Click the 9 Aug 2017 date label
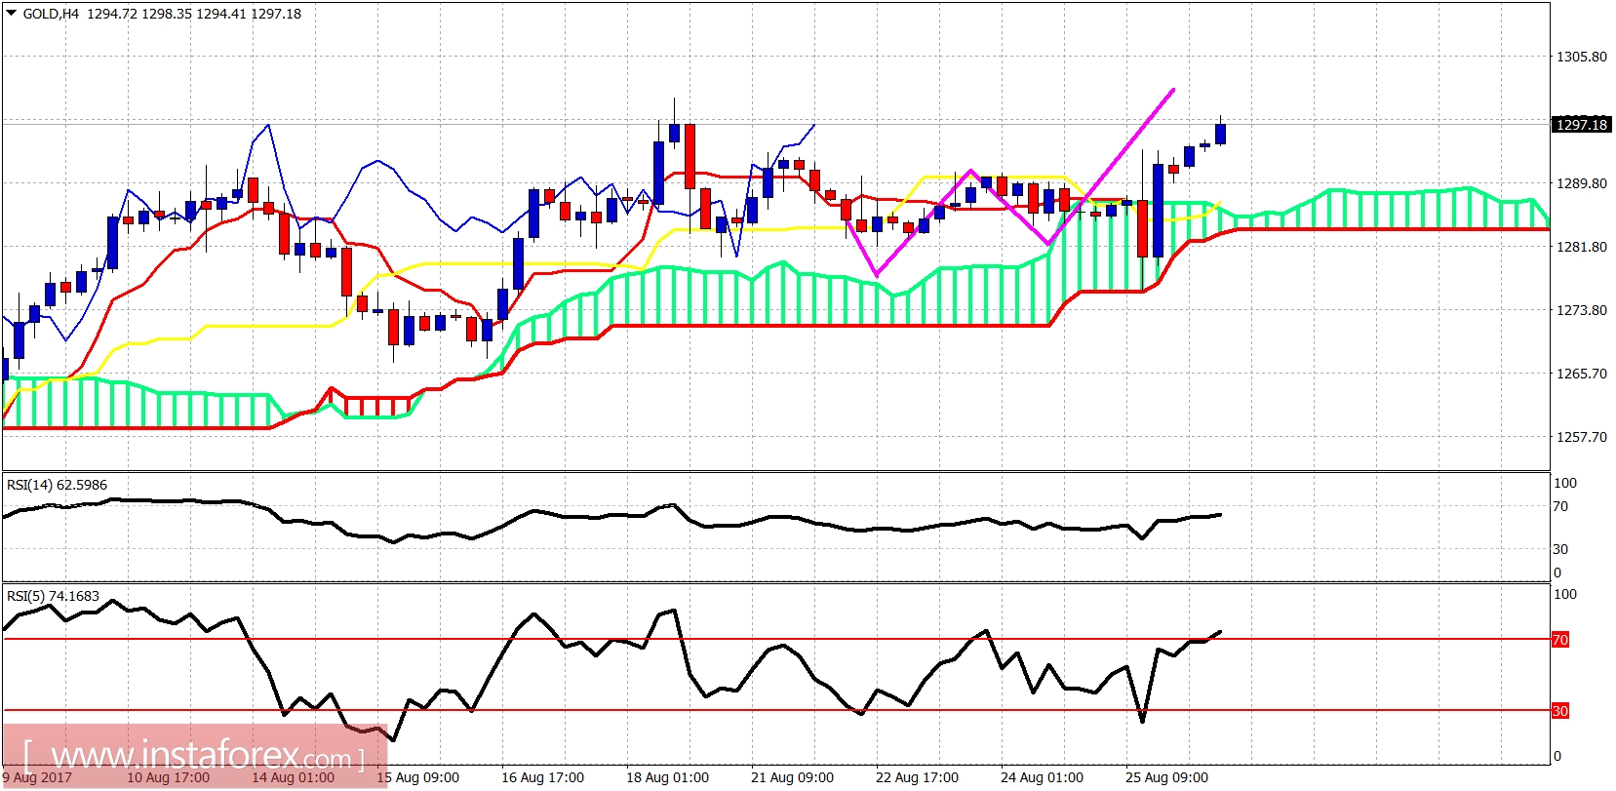 pyautogui.click(x=37, y=777)
